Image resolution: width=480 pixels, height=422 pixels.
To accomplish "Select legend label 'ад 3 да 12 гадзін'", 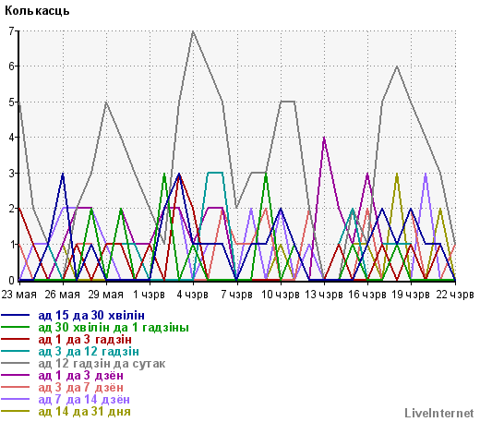I will (x=89, y=352).
